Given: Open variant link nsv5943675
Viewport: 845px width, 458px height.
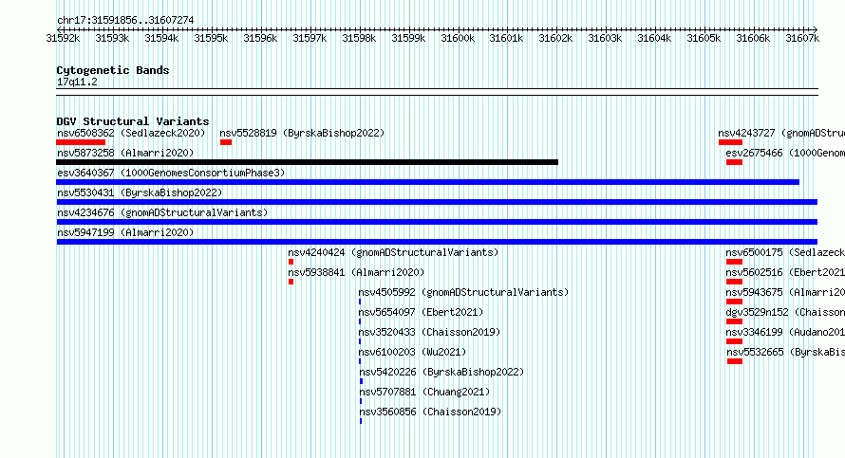Looking at the screenshot, I should (785, 292).
